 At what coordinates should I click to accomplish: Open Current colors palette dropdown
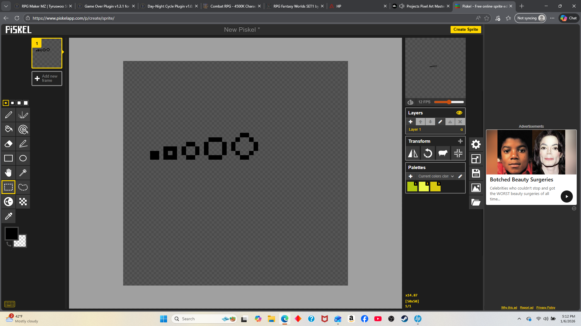436,176
